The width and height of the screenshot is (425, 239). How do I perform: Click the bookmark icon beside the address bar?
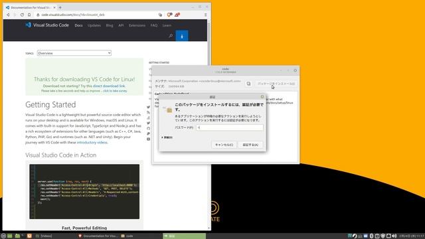coord(29,15)
